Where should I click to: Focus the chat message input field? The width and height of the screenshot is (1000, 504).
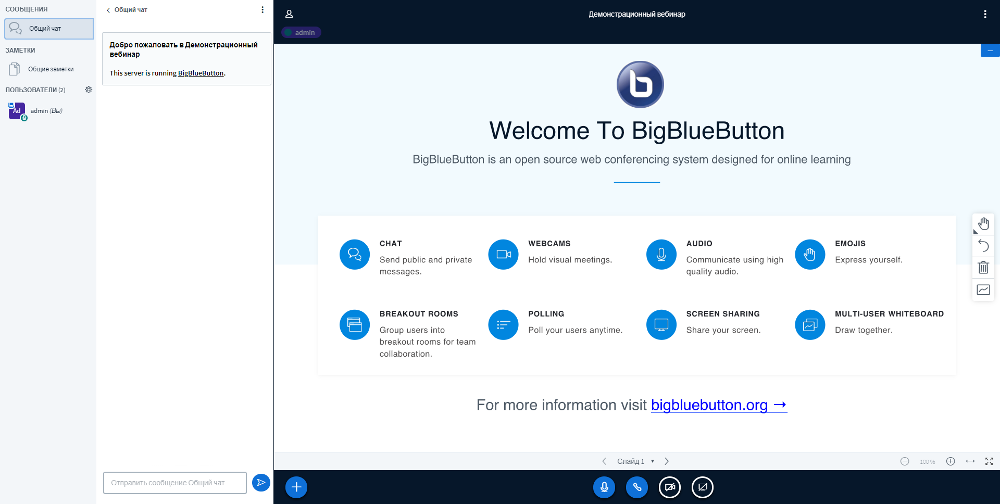(175, 483)
